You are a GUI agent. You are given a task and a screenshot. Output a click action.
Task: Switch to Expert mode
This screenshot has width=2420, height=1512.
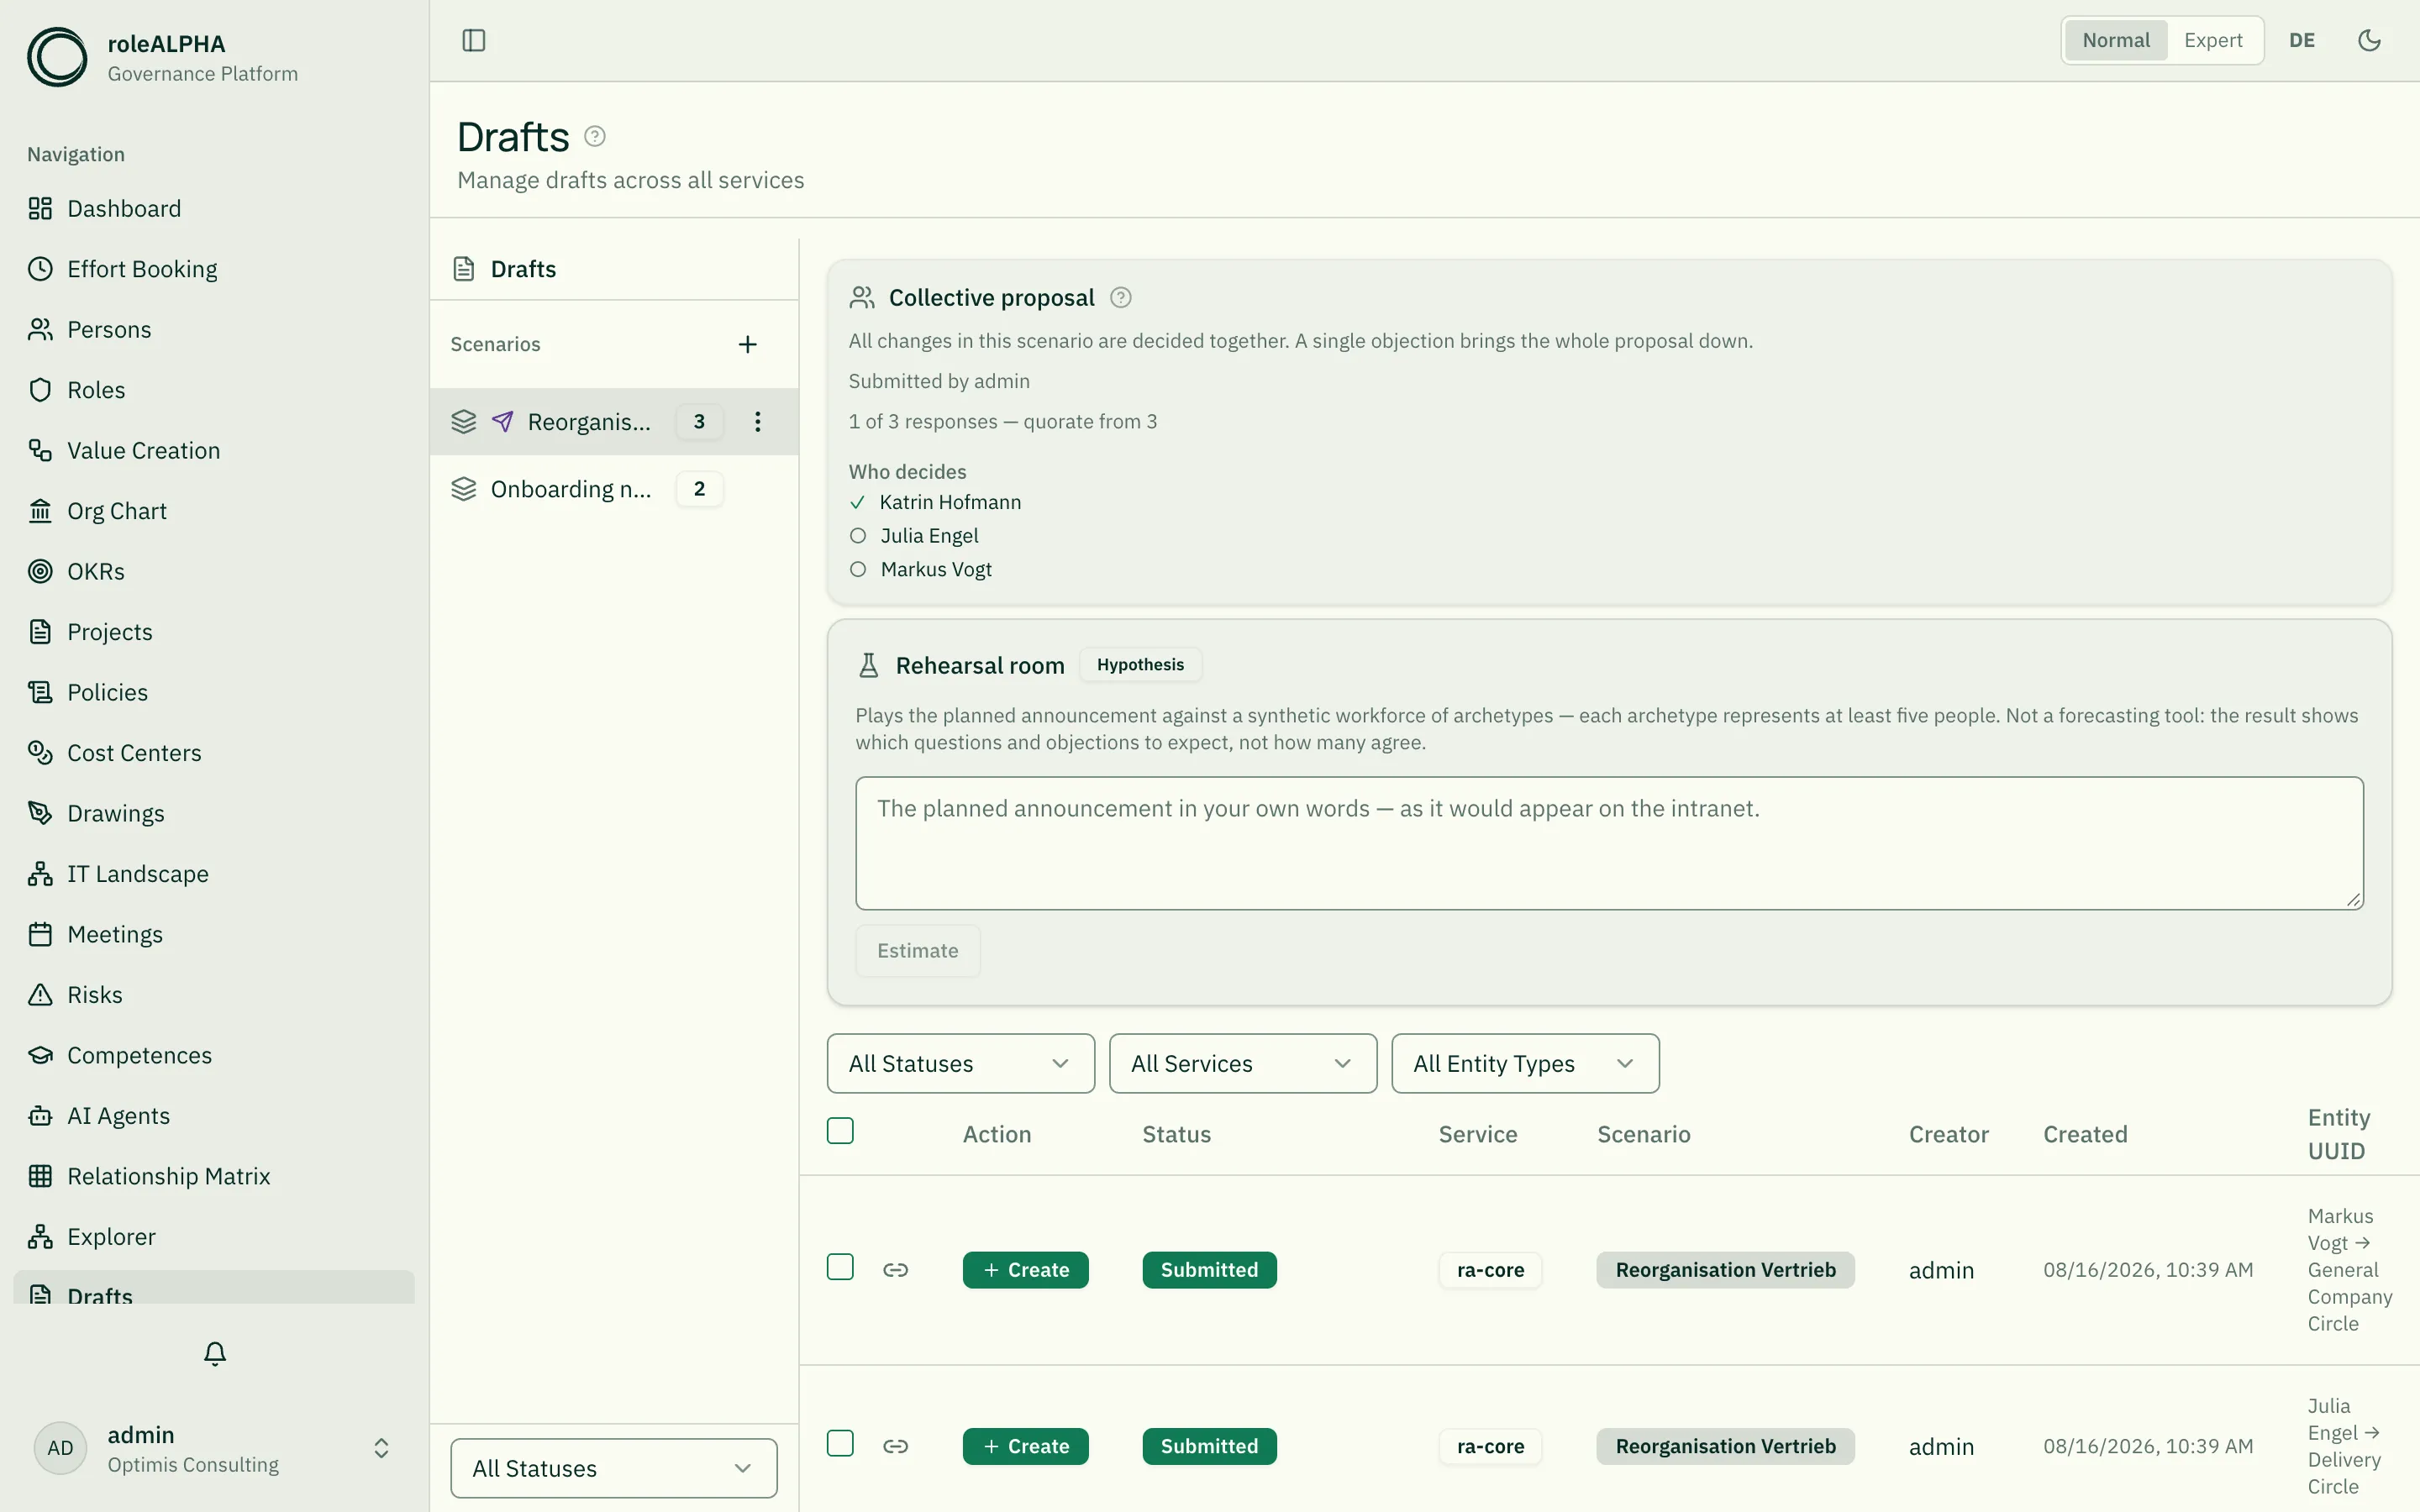point(2213,40)
